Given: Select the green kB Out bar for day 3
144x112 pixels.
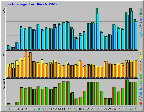Looking at the screenshot, I should (x=18, y=103).
